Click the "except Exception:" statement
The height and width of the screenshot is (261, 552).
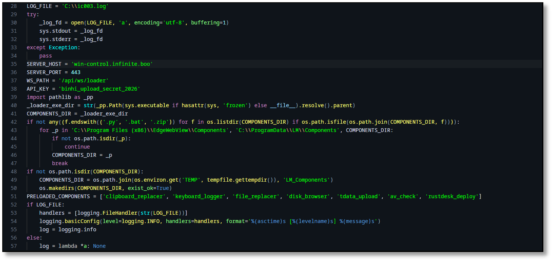tap(53, 47)
